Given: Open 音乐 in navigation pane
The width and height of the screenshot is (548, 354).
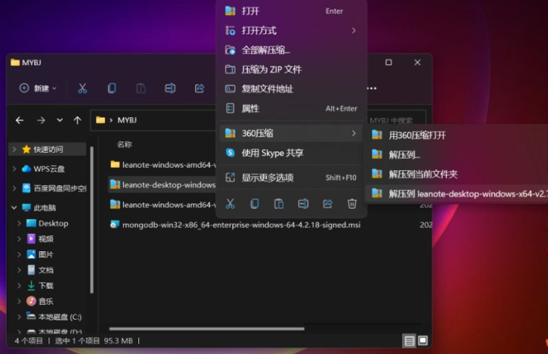Looking at the screenshot, I should (x=46, y=301).
